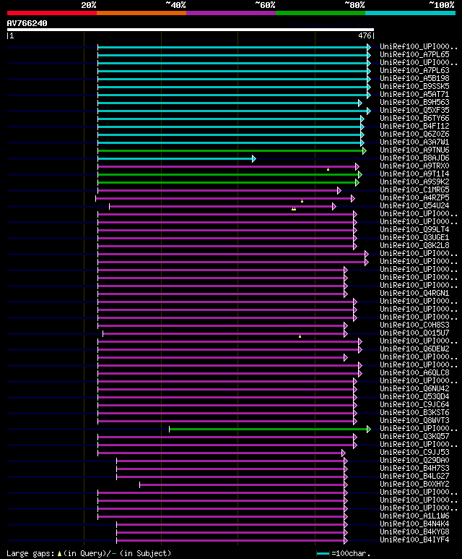
Task: Click the UniRef100_A4RZP5 label
Action: click(x=414, y=198)
